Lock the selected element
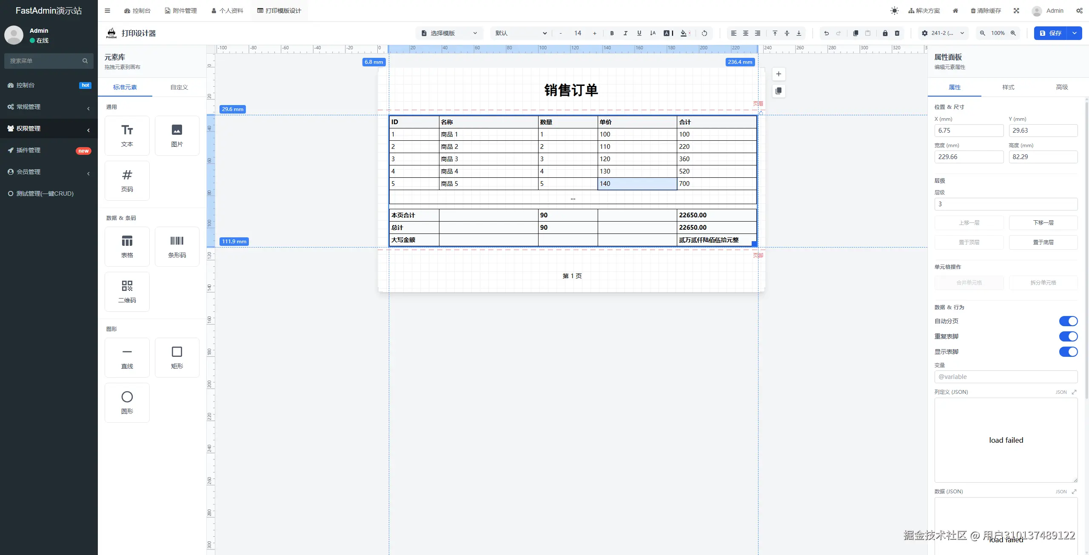Image resolution: width=1089 pixels, height=555 pixels. click(x=885, y=33)
